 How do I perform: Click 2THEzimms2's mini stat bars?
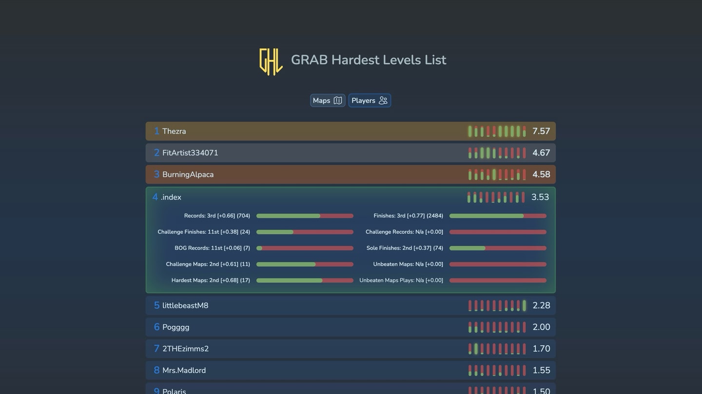coord(497,349)
